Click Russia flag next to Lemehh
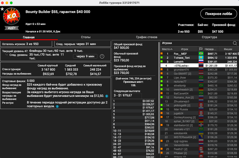 pos(201,61)
